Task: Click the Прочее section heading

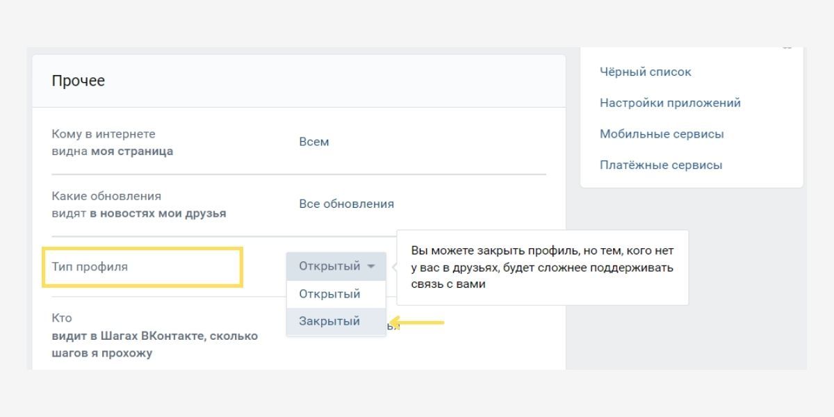Action: click(79, 81)
